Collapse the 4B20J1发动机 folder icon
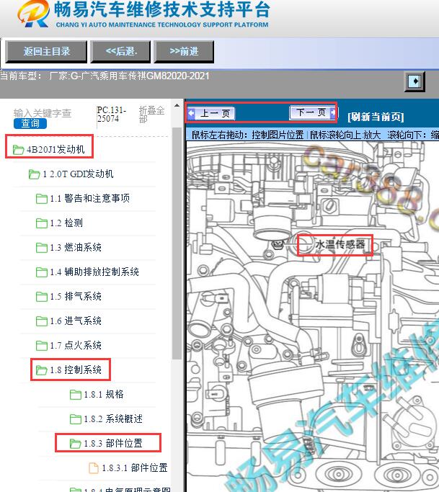 coord(18,150)
